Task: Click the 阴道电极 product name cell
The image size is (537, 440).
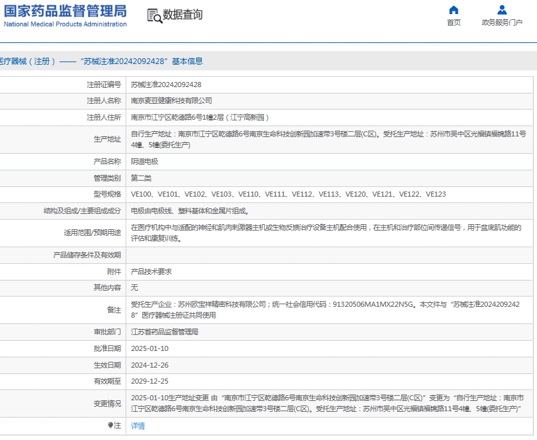Action: [145, 162]
